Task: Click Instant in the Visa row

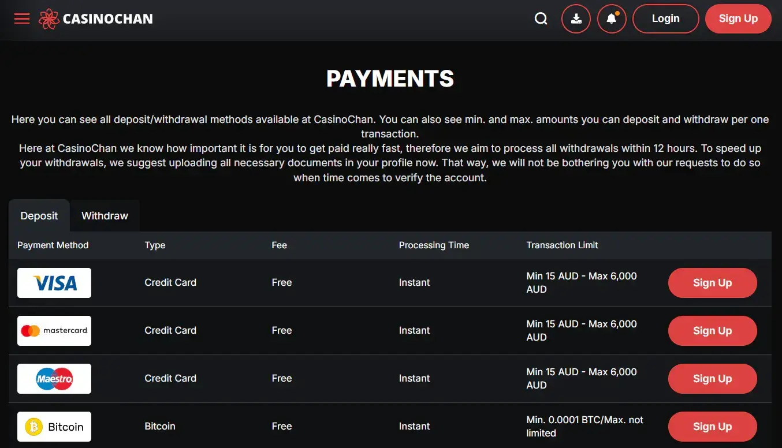Action: pyautogui.click(x=414, y=282)
